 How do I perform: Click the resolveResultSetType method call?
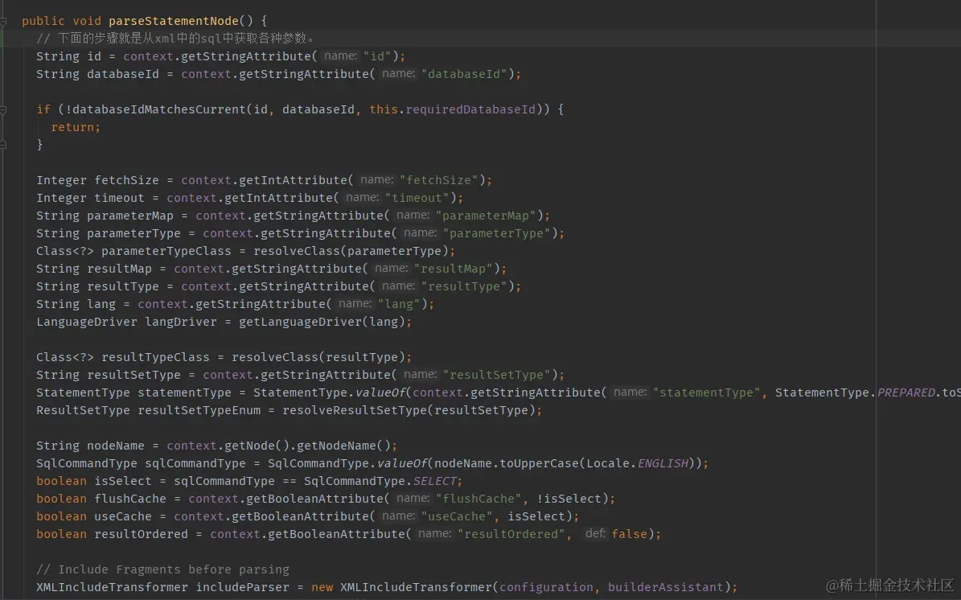355,410
